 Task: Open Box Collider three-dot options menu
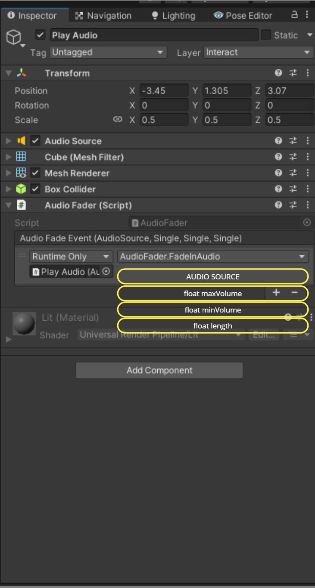click(x=308, y=189)
